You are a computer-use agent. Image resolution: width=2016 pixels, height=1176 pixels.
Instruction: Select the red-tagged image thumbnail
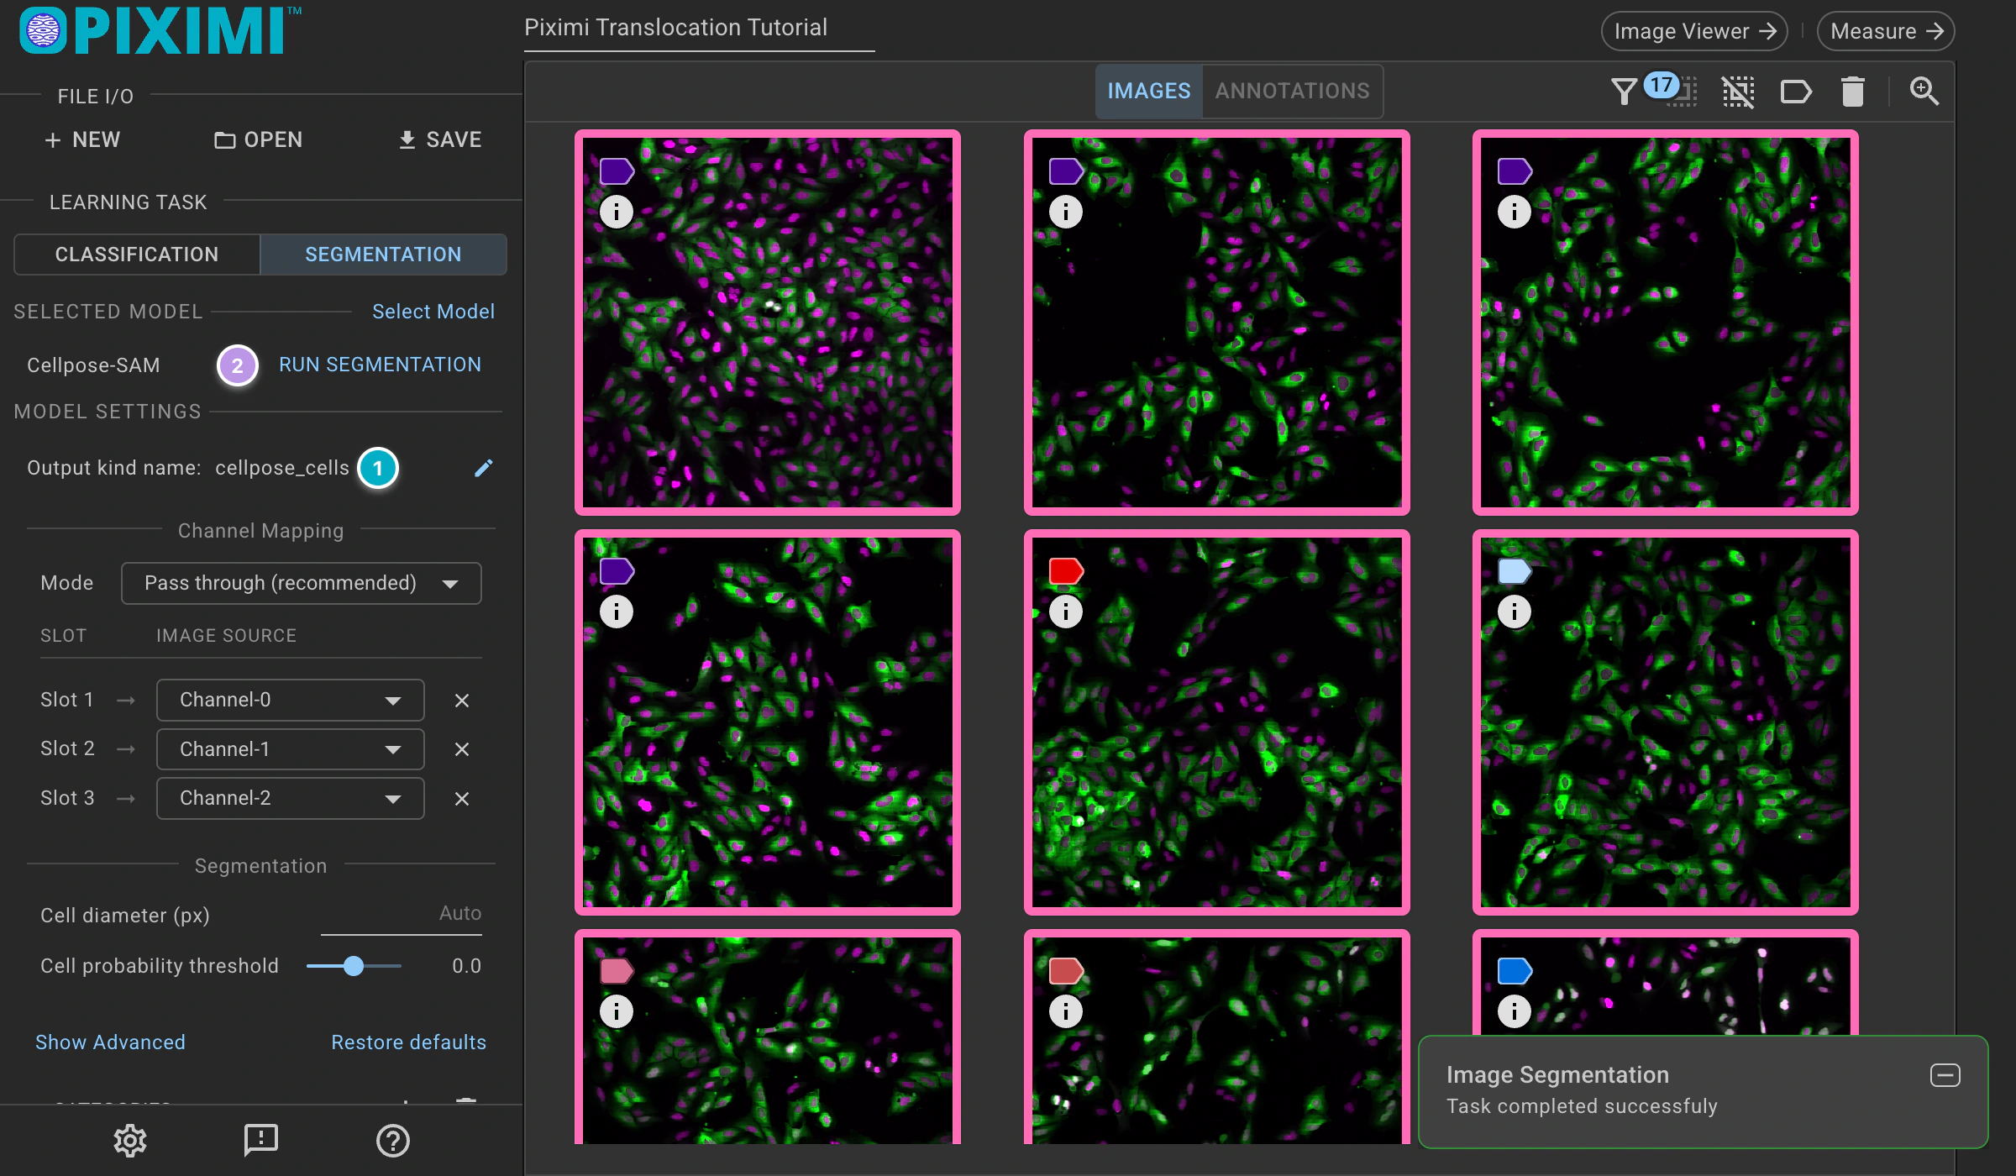pyautogui.click(x=1217, y=722)
